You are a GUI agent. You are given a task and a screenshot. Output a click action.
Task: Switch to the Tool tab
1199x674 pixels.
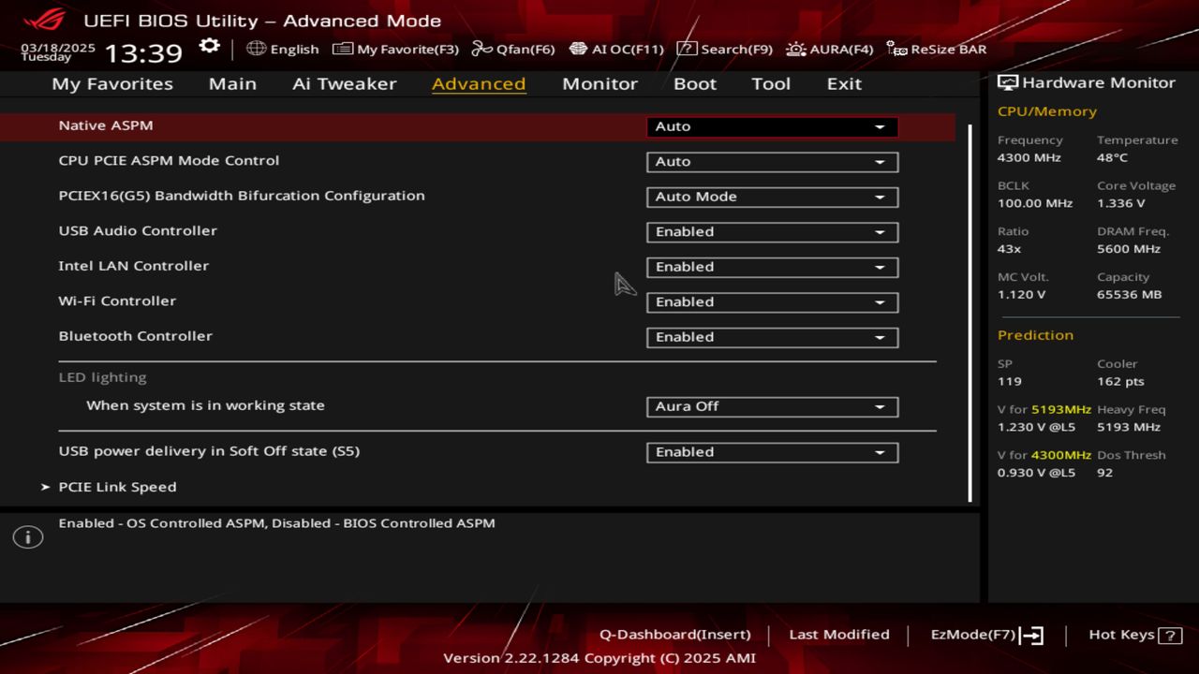tap(771, 83)
